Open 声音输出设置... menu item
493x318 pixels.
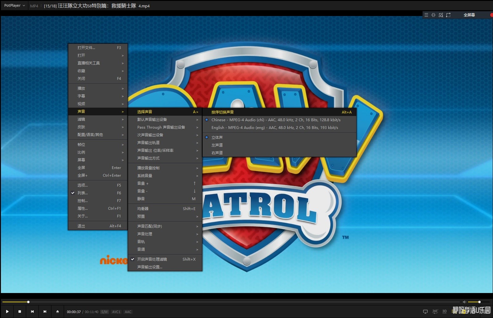[165, 267]
